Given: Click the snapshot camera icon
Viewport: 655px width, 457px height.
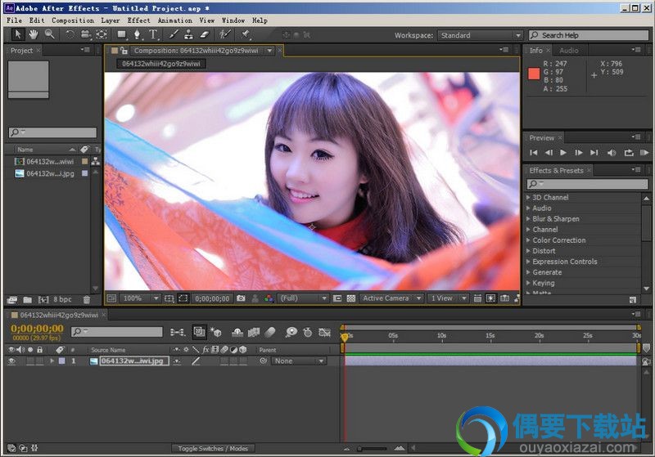Looking at the screenshot, I should (x=241, y=298).
